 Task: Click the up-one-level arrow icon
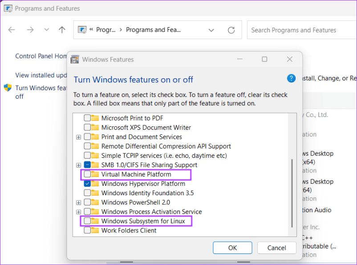[x=61, y=30]
